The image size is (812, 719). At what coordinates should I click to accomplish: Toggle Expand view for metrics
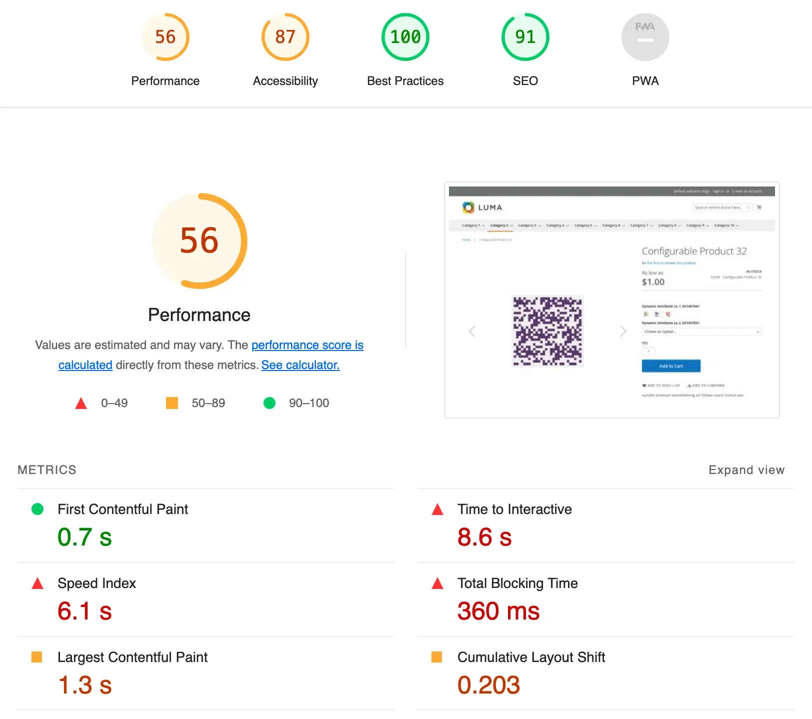pos(746,470)
